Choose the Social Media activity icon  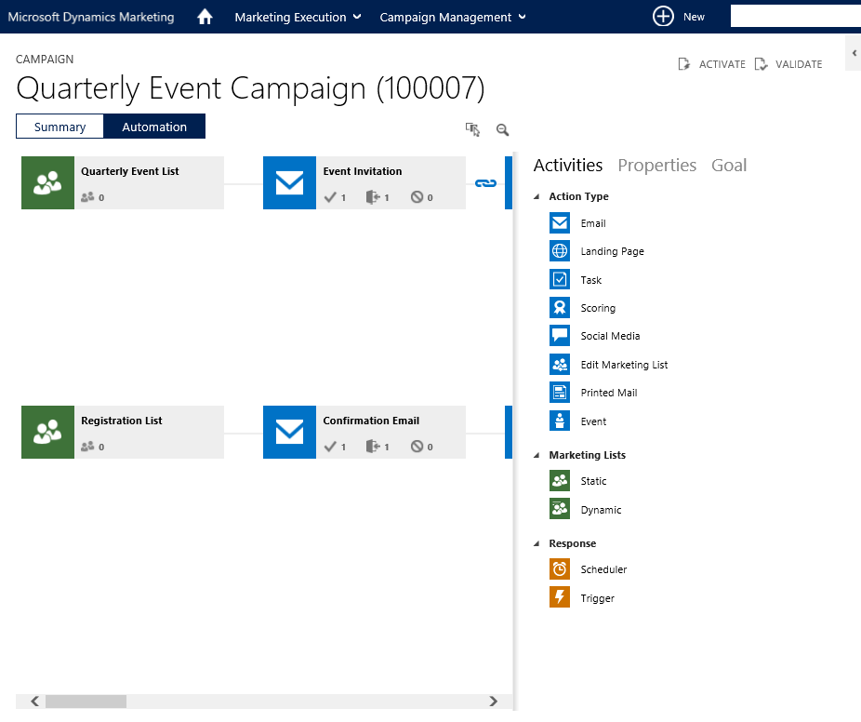(x=560, y=336)
